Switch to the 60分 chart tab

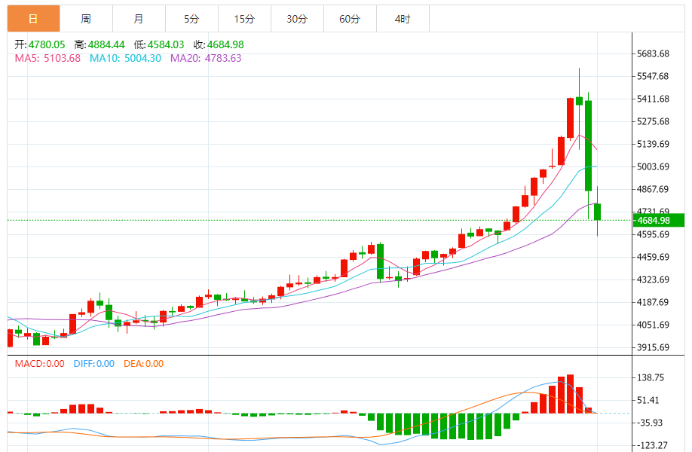coord(350,19)
